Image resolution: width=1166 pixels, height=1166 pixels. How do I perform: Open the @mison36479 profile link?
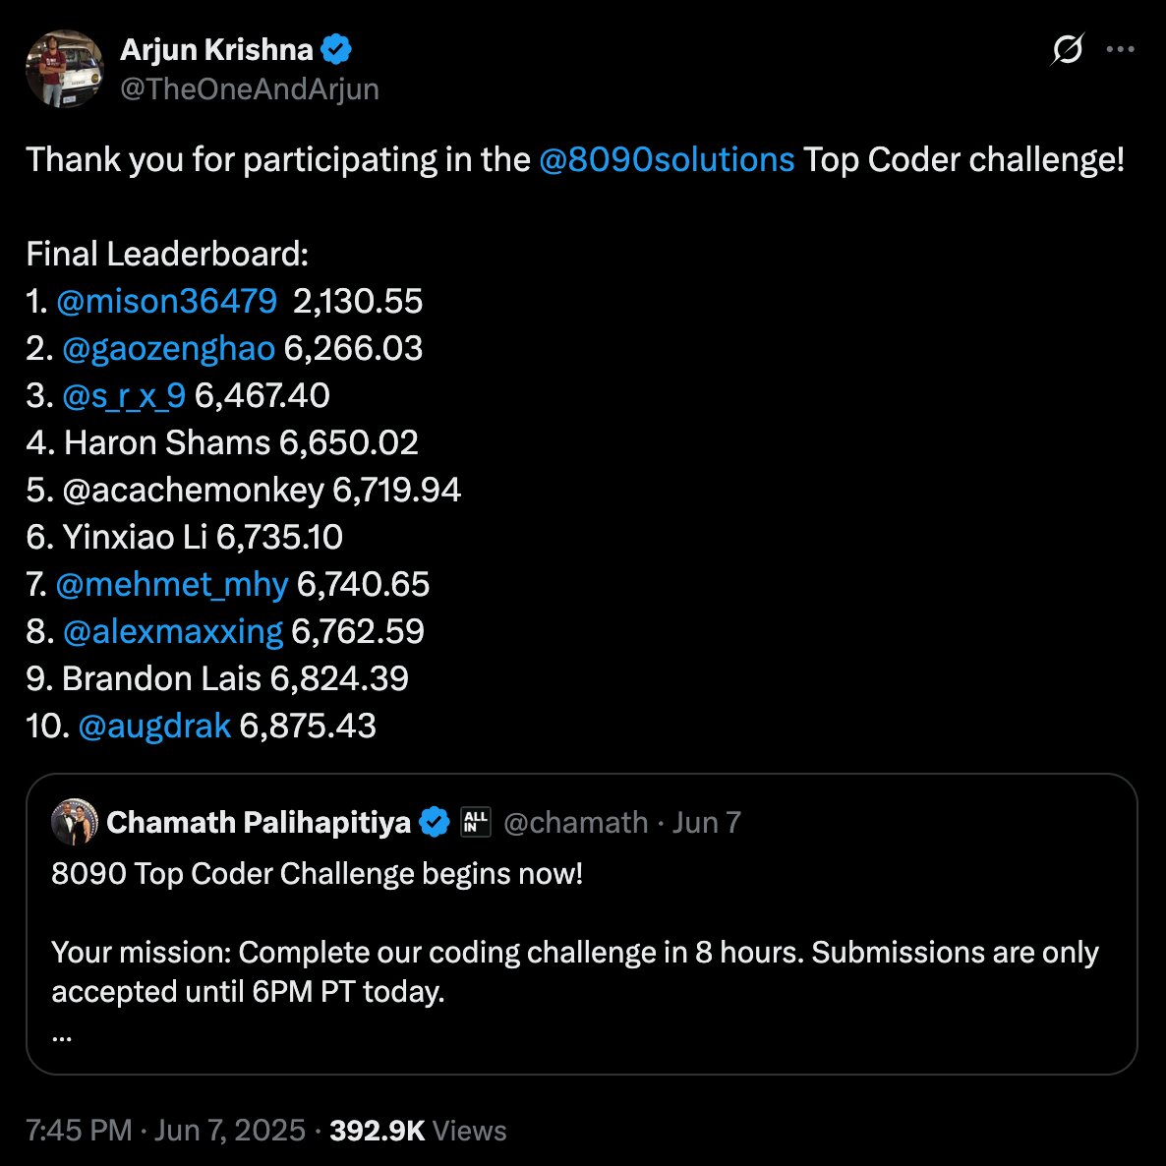pos(166,301)
